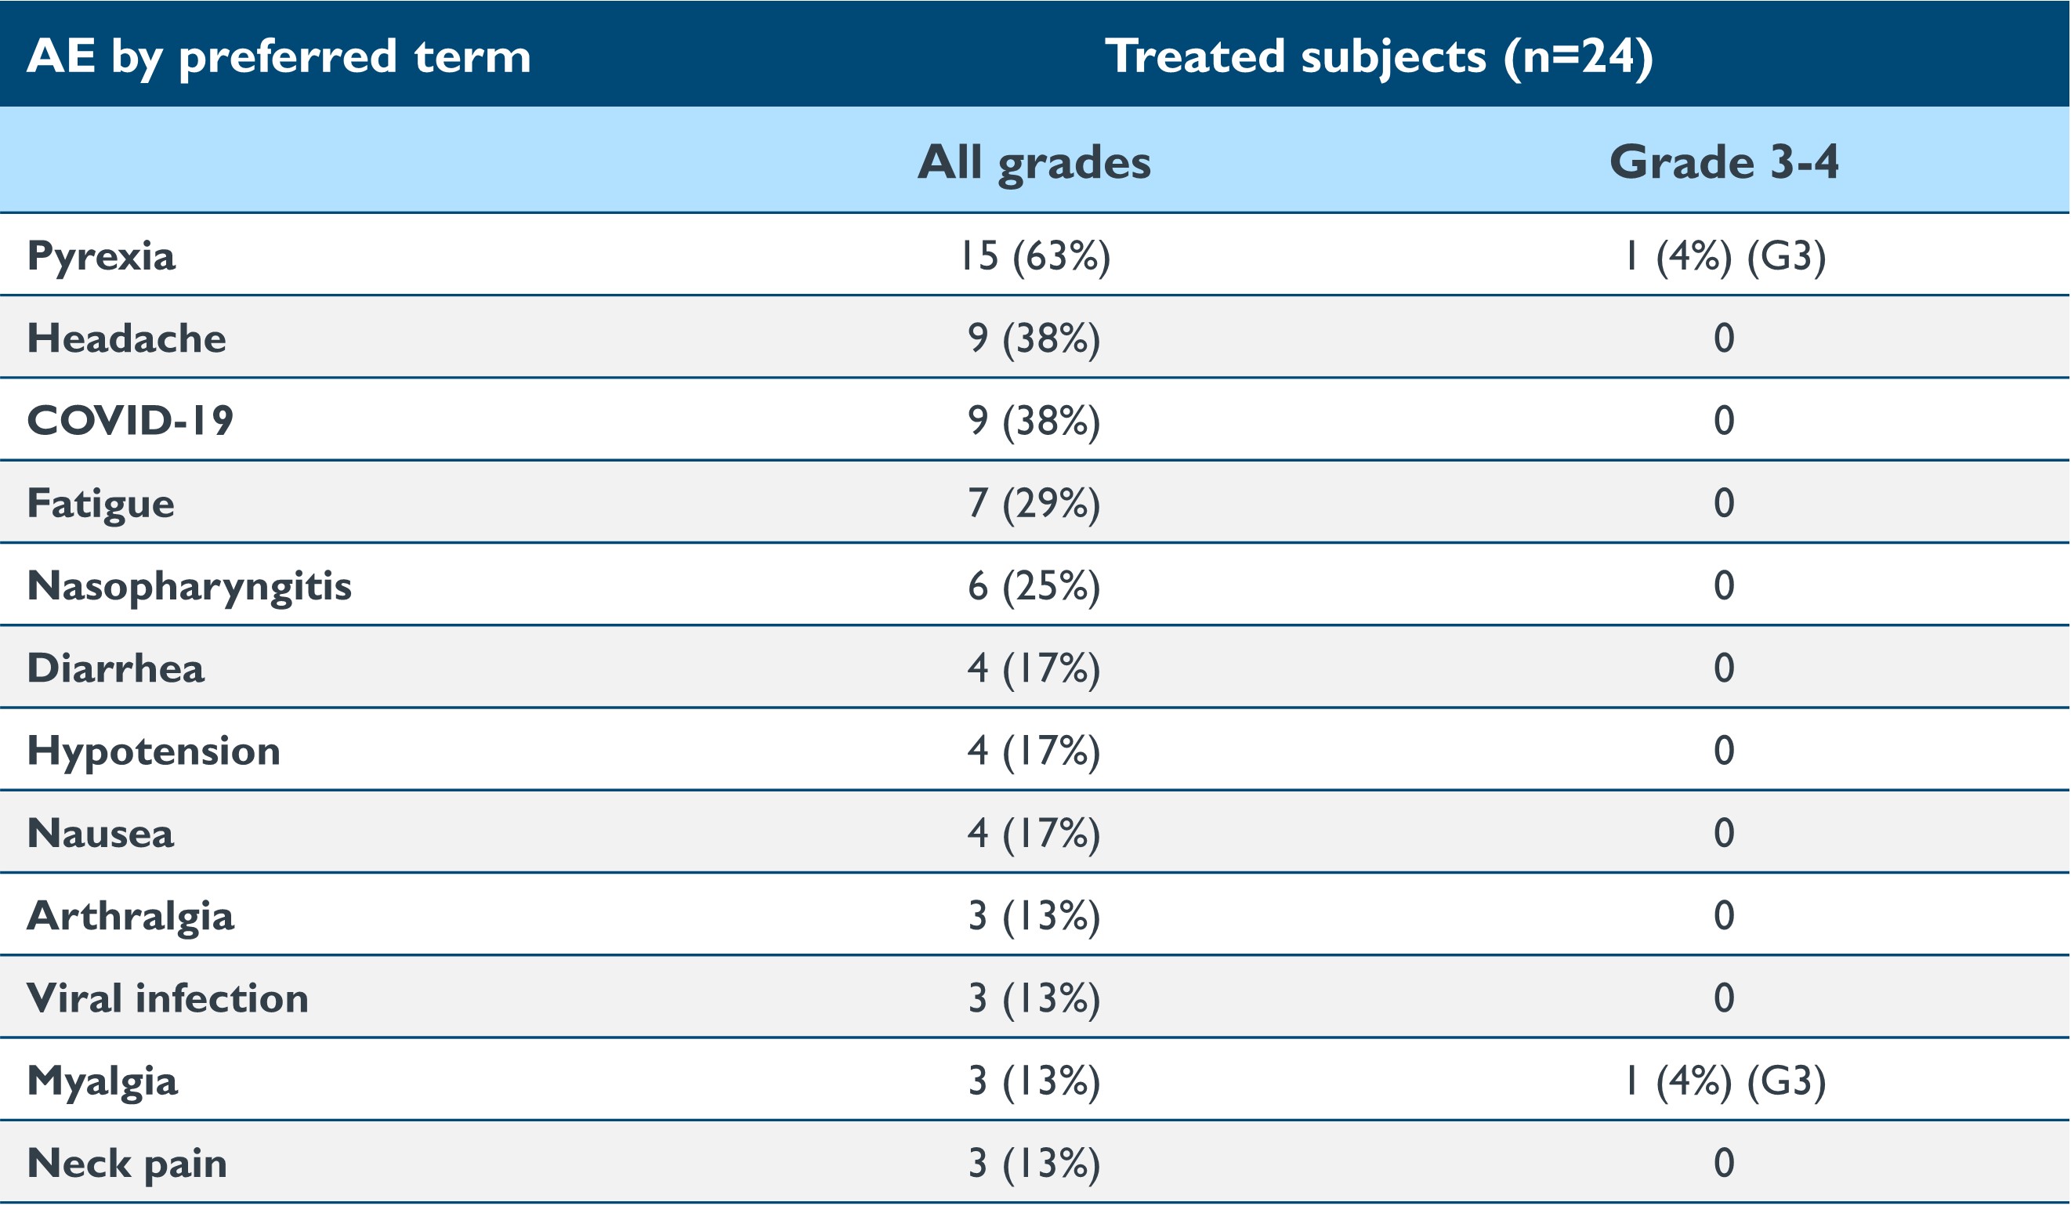This screenshot has height=1213, width=2071.
Task: Click the Neck pain row label
Action: (x=127, y=1164)
